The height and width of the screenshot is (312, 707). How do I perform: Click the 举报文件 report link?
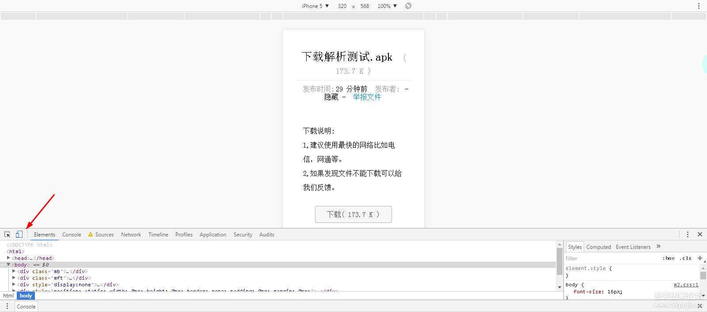pyautogui.click(x=367, y=97)
